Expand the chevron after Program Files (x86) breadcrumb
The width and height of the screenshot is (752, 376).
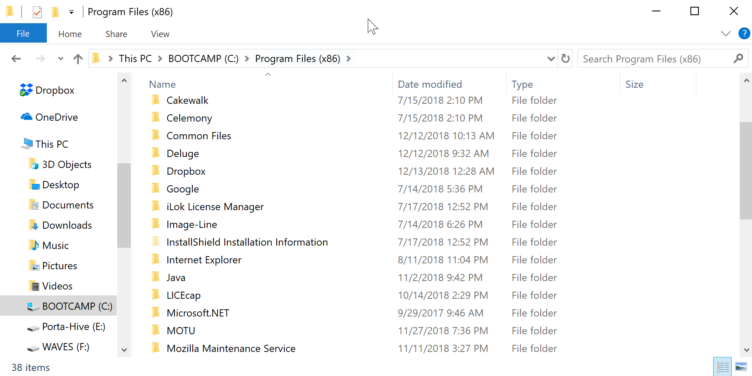349,59
